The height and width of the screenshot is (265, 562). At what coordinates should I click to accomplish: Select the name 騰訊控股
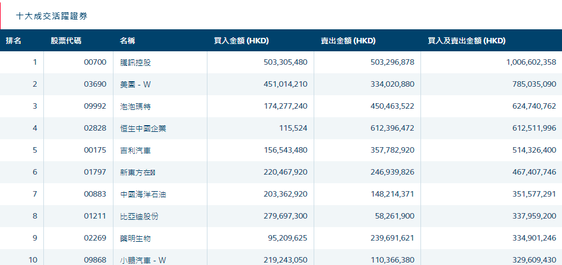click(x=135, y=62)
